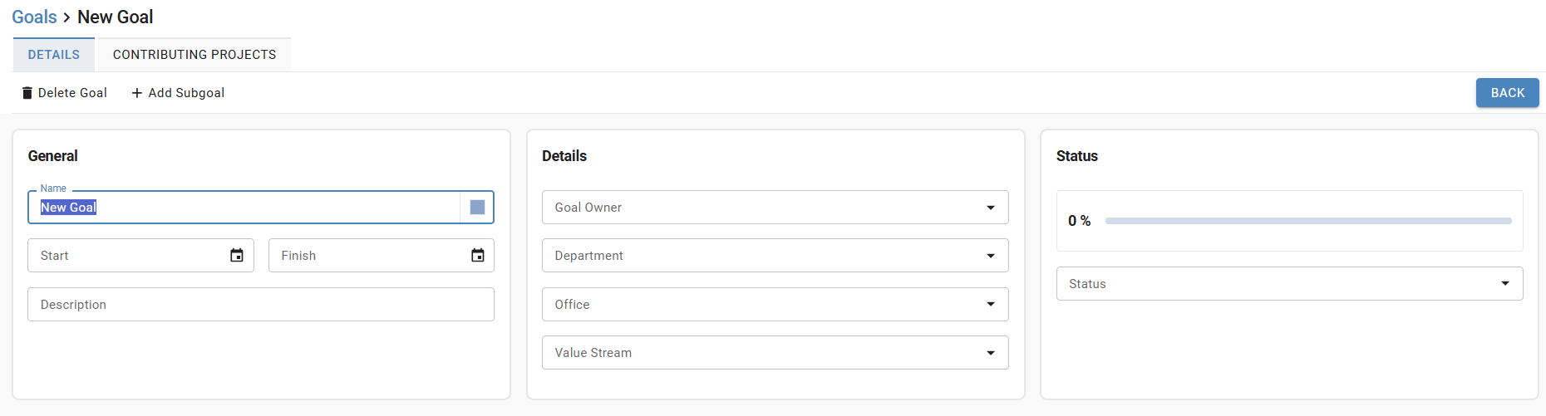This screenshot has height=416, width=1546.
Task: Click the Add Subgoal label
Action: pyautogui.click(x=186, y=93)
